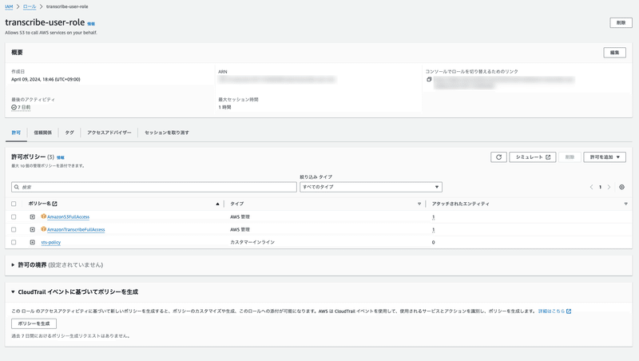Click the 削除 role button at top

(621, 23)
